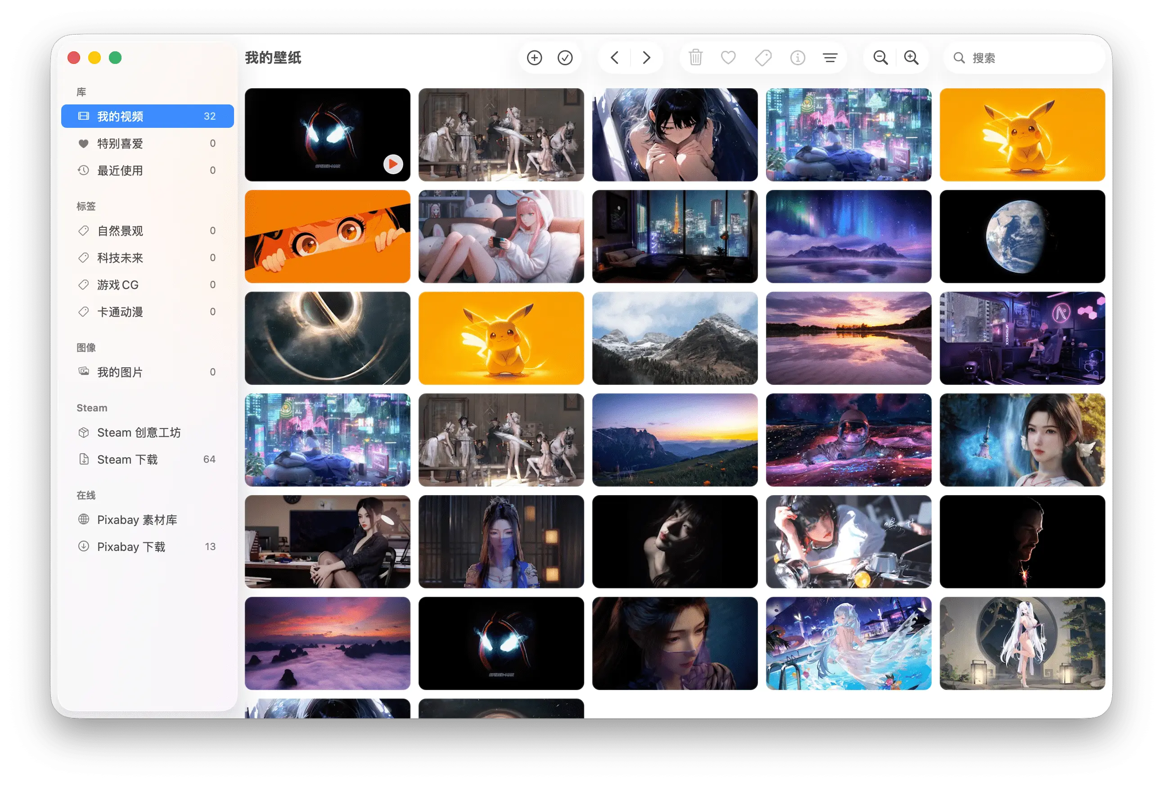Select the pink-haired girl gaming wallpaper
The height and width of the screenshot is (785, 1163).
click(x=501, y=237)
